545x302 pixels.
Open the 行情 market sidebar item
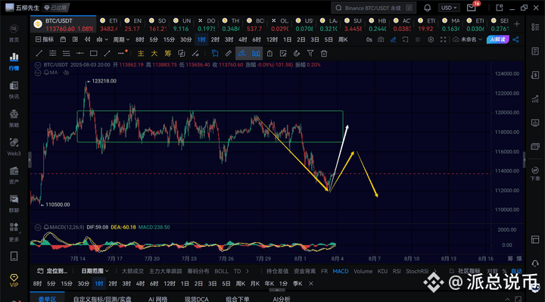pyautogui.click(x=14, y=61)
